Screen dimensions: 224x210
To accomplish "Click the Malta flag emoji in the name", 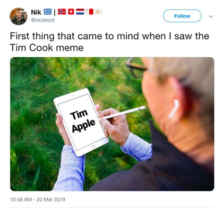I will click(x=89, y=12).
